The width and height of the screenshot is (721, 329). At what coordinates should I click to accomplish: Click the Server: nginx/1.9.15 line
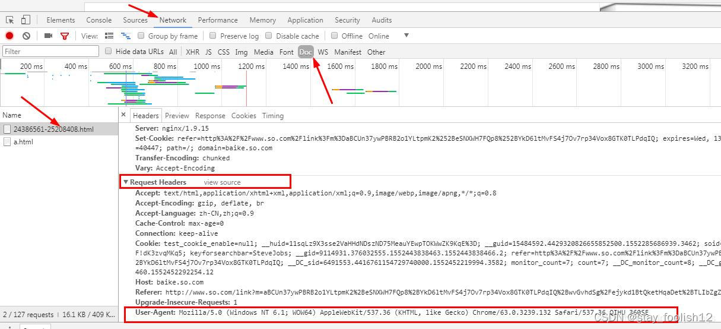[x=172, y=128]
